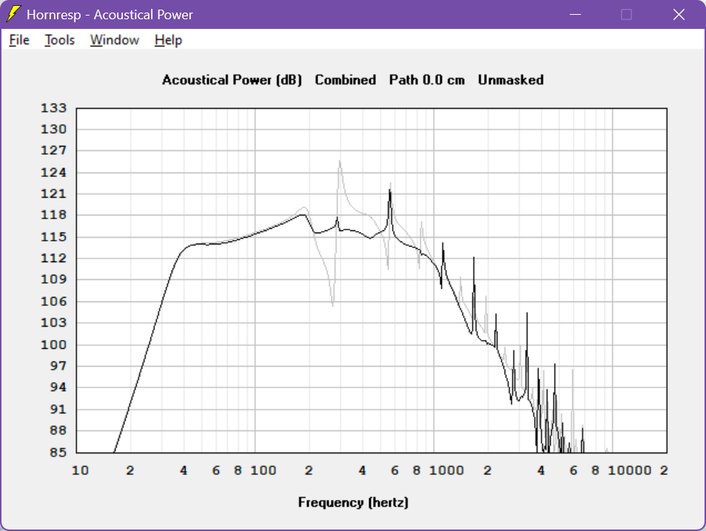Click the 124 dB axis value

(x=53, y=173)
